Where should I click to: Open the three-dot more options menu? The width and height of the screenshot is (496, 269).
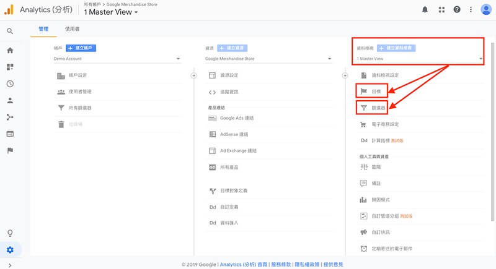pos(471,9)
